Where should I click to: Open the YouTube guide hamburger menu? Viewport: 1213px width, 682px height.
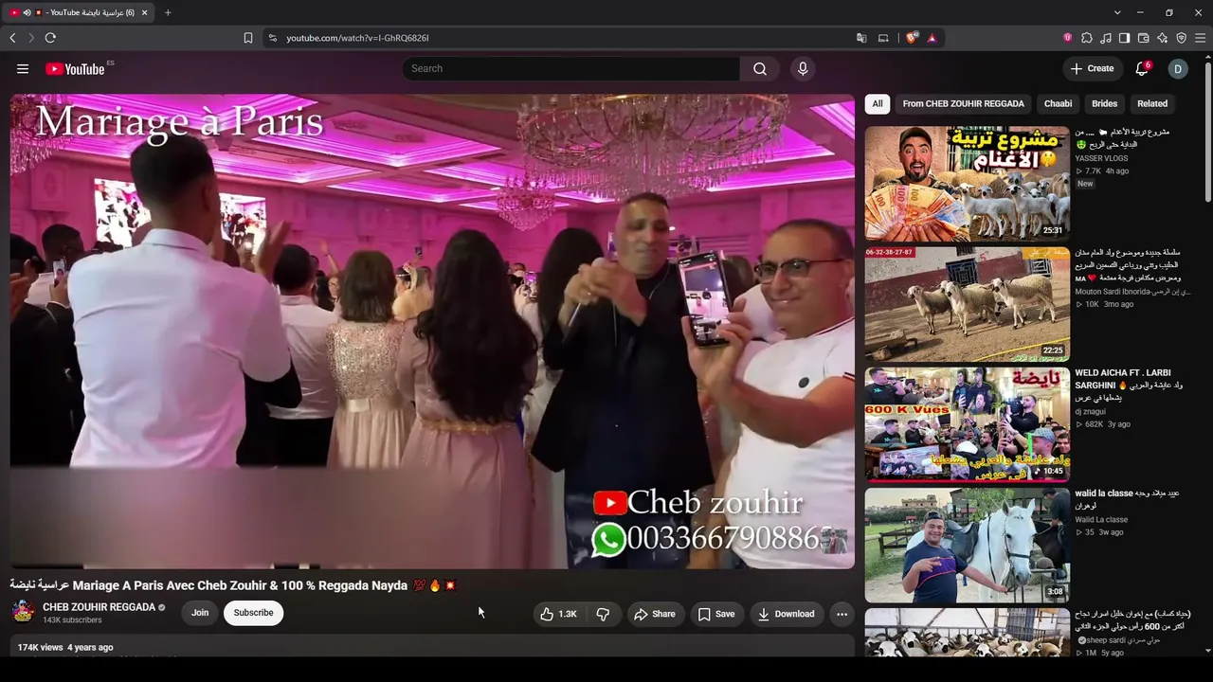pyautogui.click(x=23, y=68)
